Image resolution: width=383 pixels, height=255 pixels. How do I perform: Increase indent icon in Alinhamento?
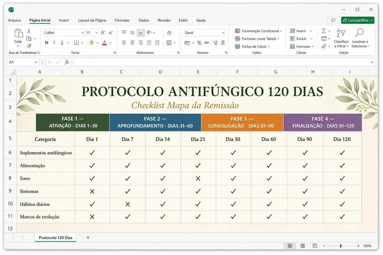(157, 43)
